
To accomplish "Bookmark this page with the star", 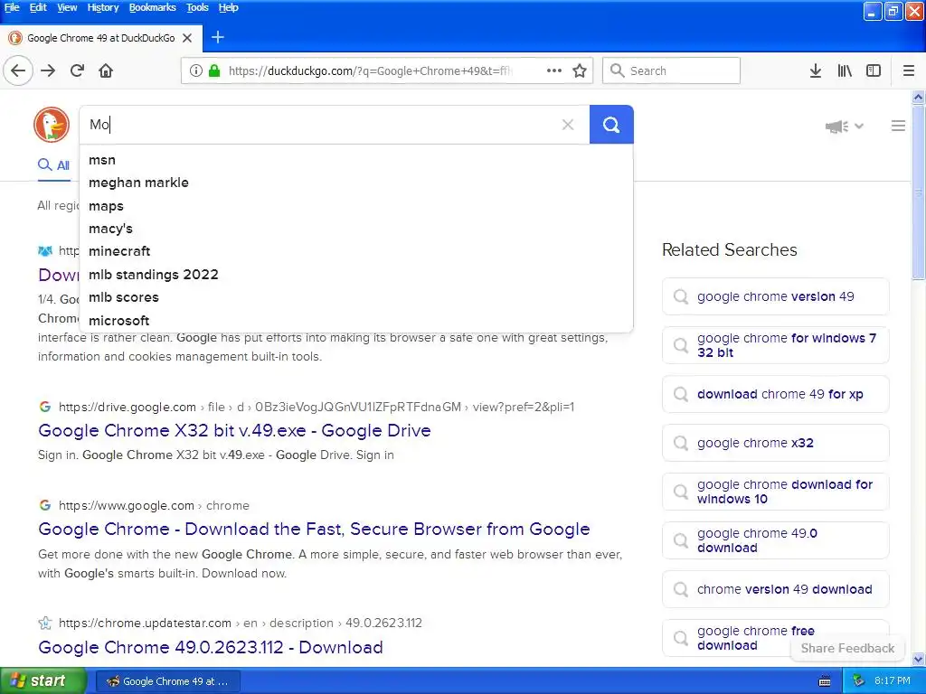I will point(580,70).
